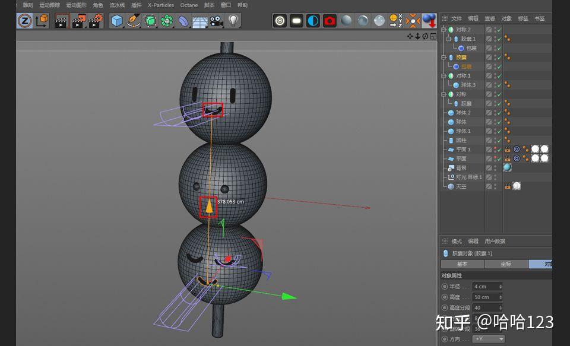Viewport: 570px width, 346px height.
Task: Click the 背景 material sphere tag
Action: coord(507,167)
